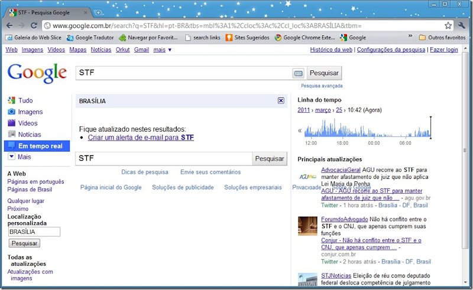Click the page vertical scrollbar
The image size is (473, 290).
(x=465, y=150)
